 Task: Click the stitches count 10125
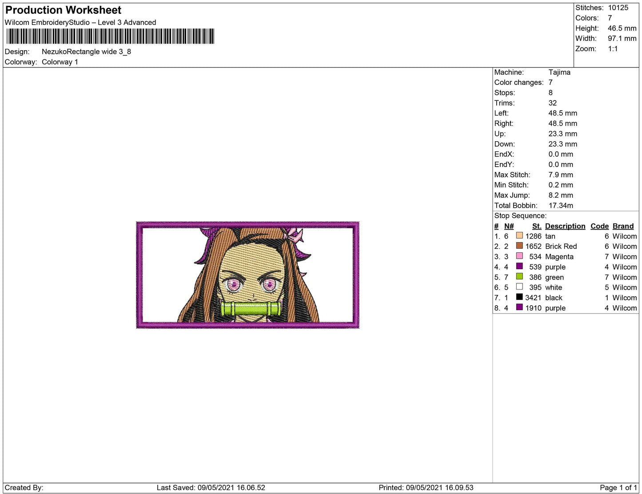pos(618,8)
